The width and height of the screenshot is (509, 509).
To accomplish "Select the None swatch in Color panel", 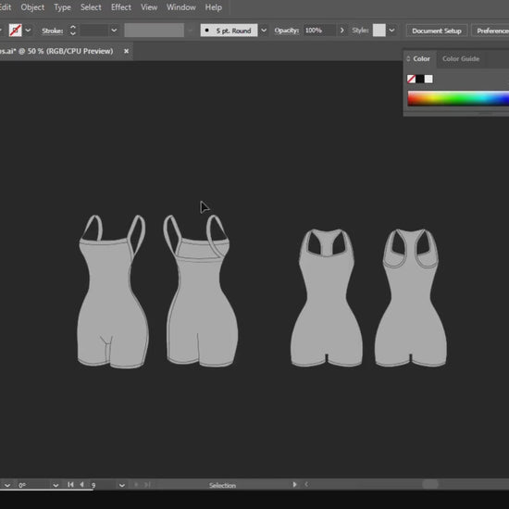I will 411,79.
